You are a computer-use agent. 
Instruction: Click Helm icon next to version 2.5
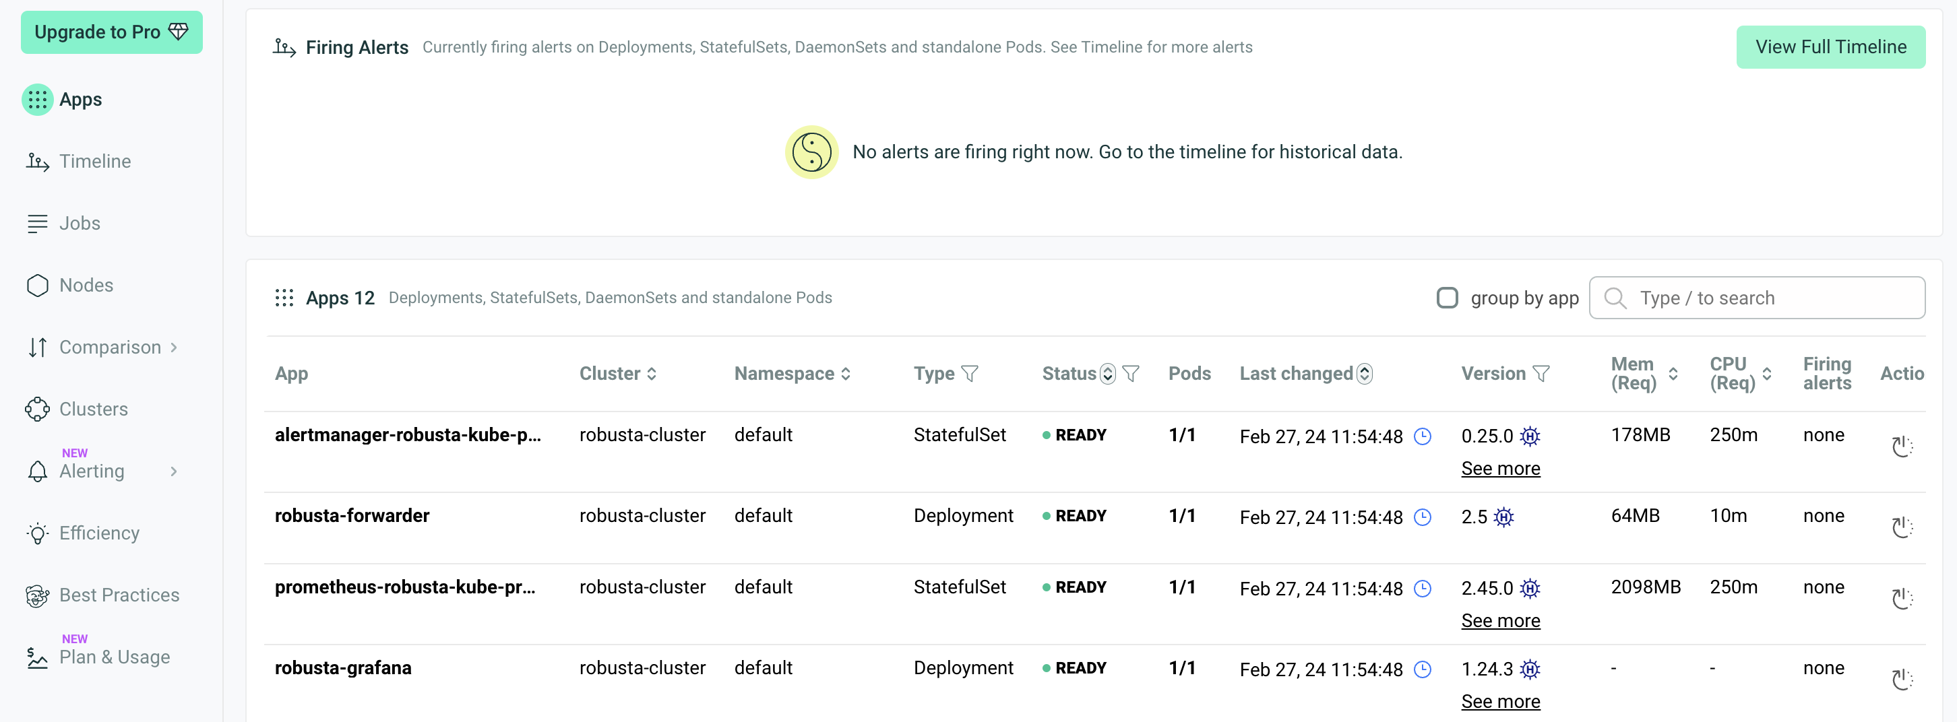click(x=1503, y=518)
